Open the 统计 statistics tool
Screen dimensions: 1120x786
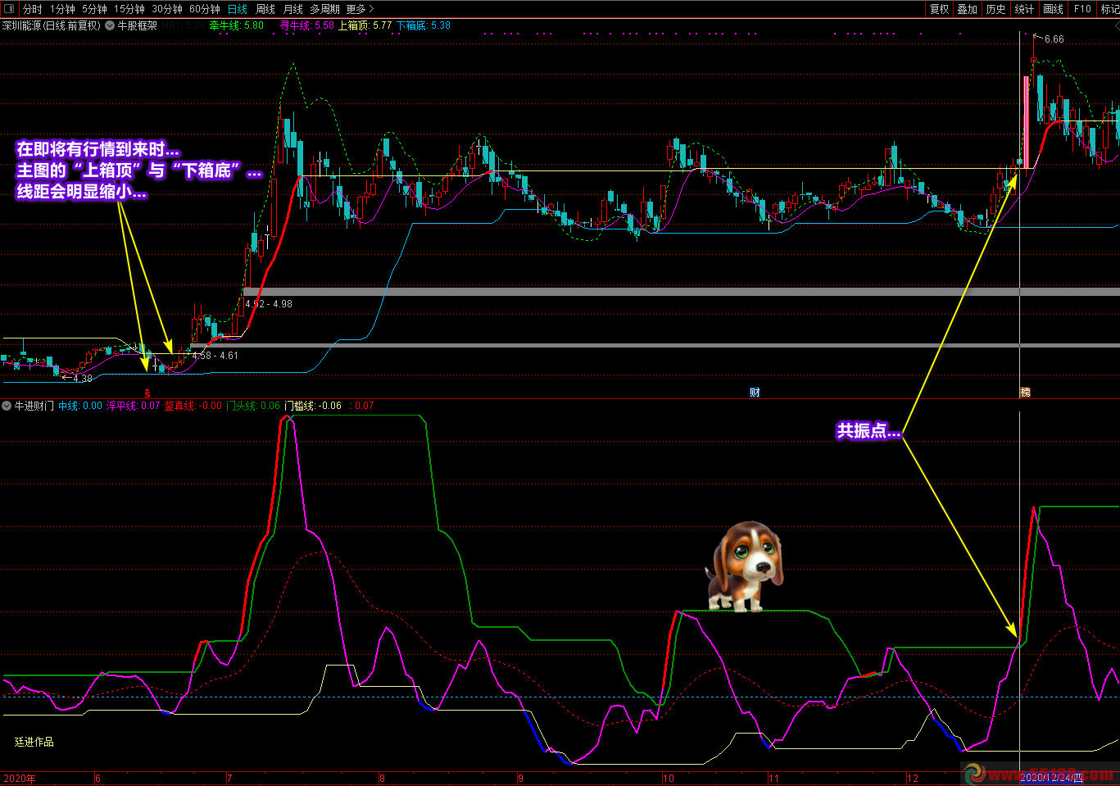point(1024,9)
